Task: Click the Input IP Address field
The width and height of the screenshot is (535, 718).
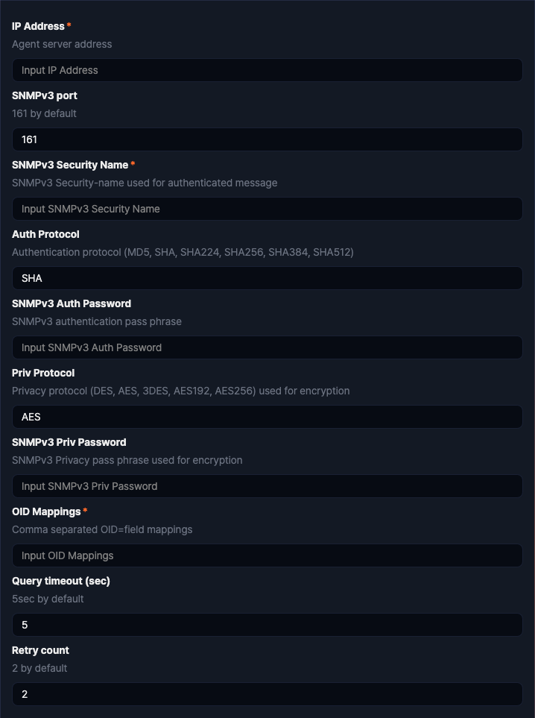Action: [x=267, y=70]
